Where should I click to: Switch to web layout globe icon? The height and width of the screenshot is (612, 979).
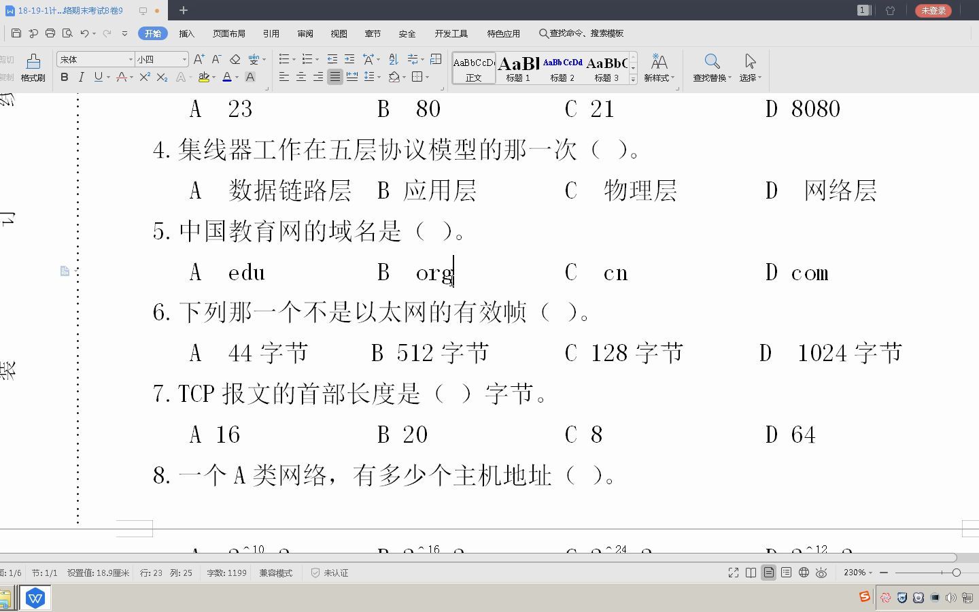(x=804, y=573)
